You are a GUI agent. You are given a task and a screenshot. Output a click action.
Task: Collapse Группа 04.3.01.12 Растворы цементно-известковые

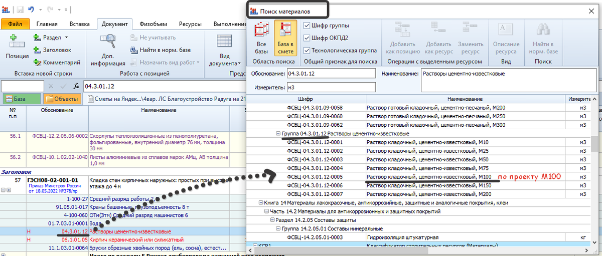[x=278, y=134]
